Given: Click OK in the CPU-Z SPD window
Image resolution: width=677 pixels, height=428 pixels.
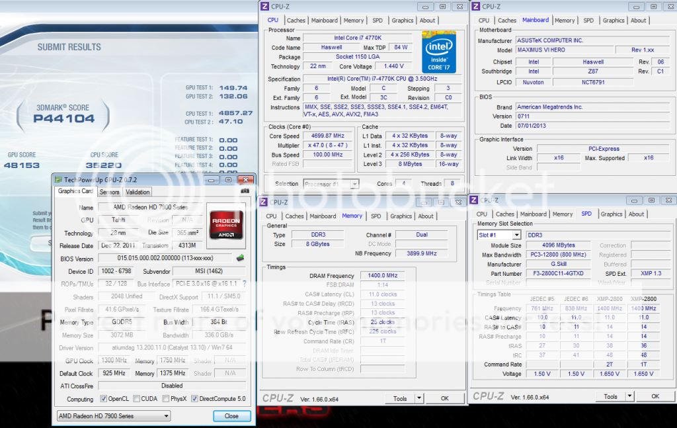Looking at the screenshot, I should 655,396.
